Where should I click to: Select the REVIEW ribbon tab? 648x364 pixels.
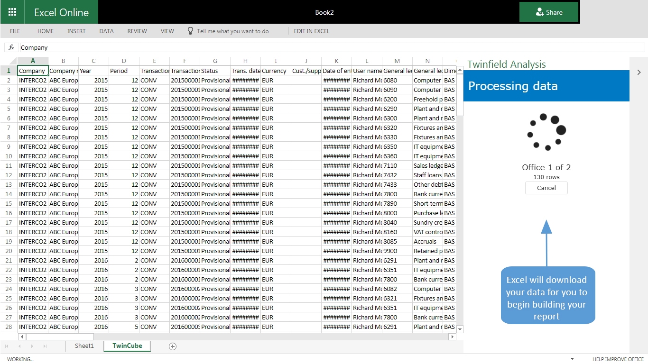point(137,31)
